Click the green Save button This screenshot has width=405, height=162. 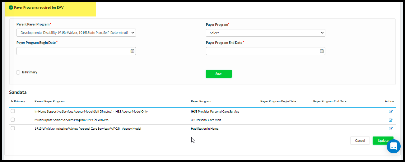click(219, 74)
